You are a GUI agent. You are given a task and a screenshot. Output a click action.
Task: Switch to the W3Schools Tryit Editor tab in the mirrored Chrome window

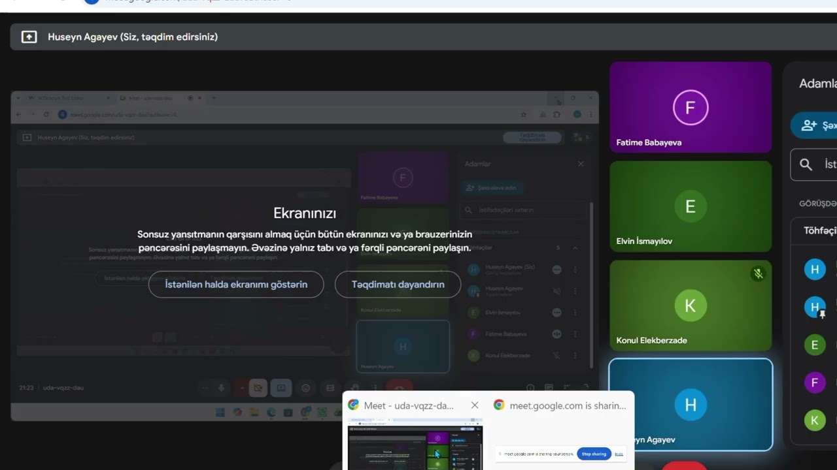coord(69,98)
